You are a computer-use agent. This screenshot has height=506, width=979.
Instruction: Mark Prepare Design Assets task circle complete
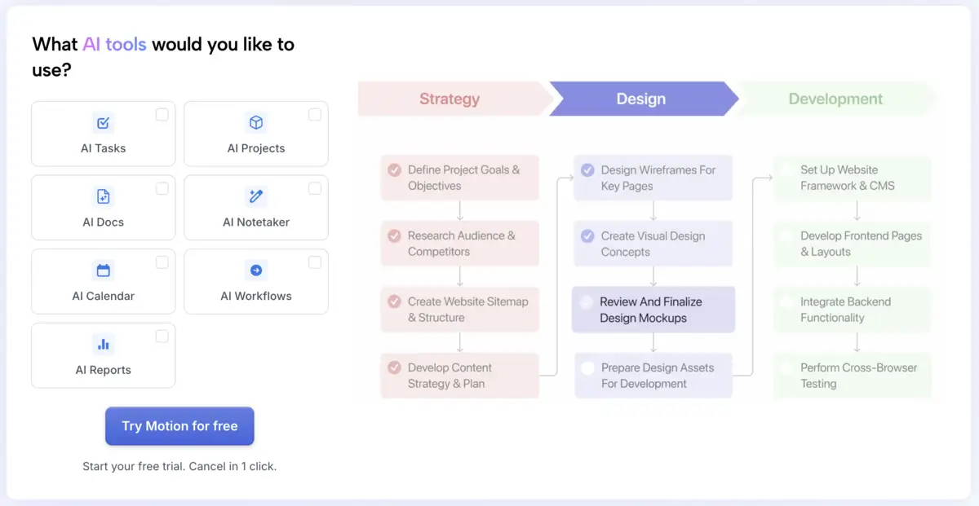[587, 368]
